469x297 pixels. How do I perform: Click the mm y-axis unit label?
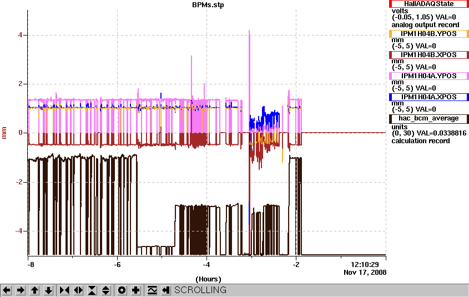[x=4, y=133]
